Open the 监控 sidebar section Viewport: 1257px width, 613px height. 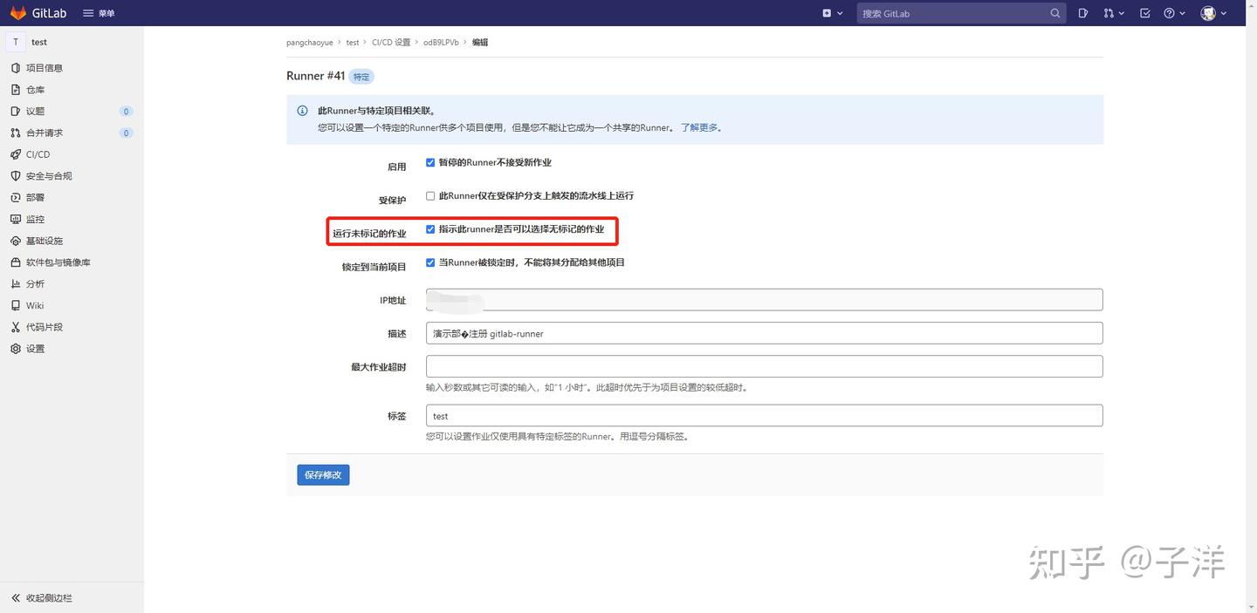click(x=36, y=219)
